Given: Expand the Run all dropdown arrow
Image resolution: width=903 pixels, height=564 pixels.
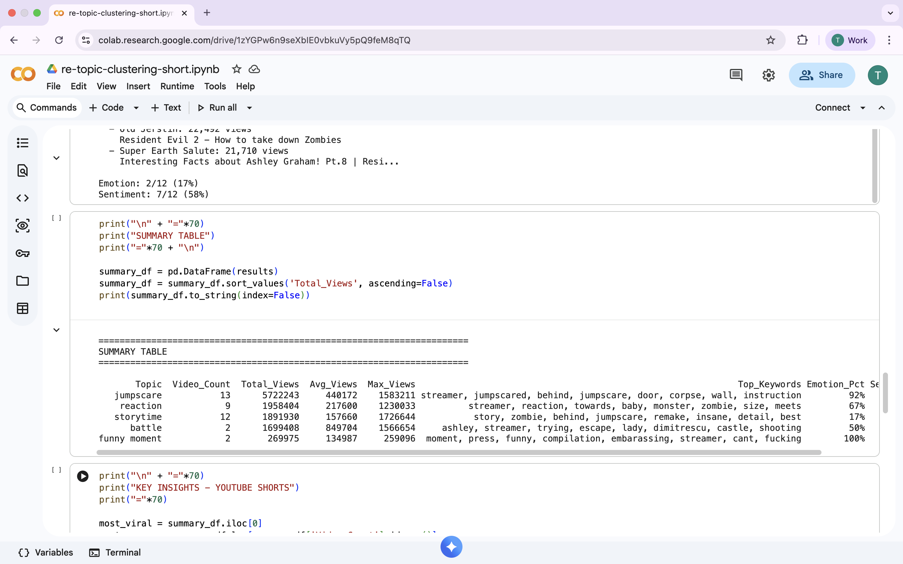Looking at the screenshot, I should click(x=250, y=108).
